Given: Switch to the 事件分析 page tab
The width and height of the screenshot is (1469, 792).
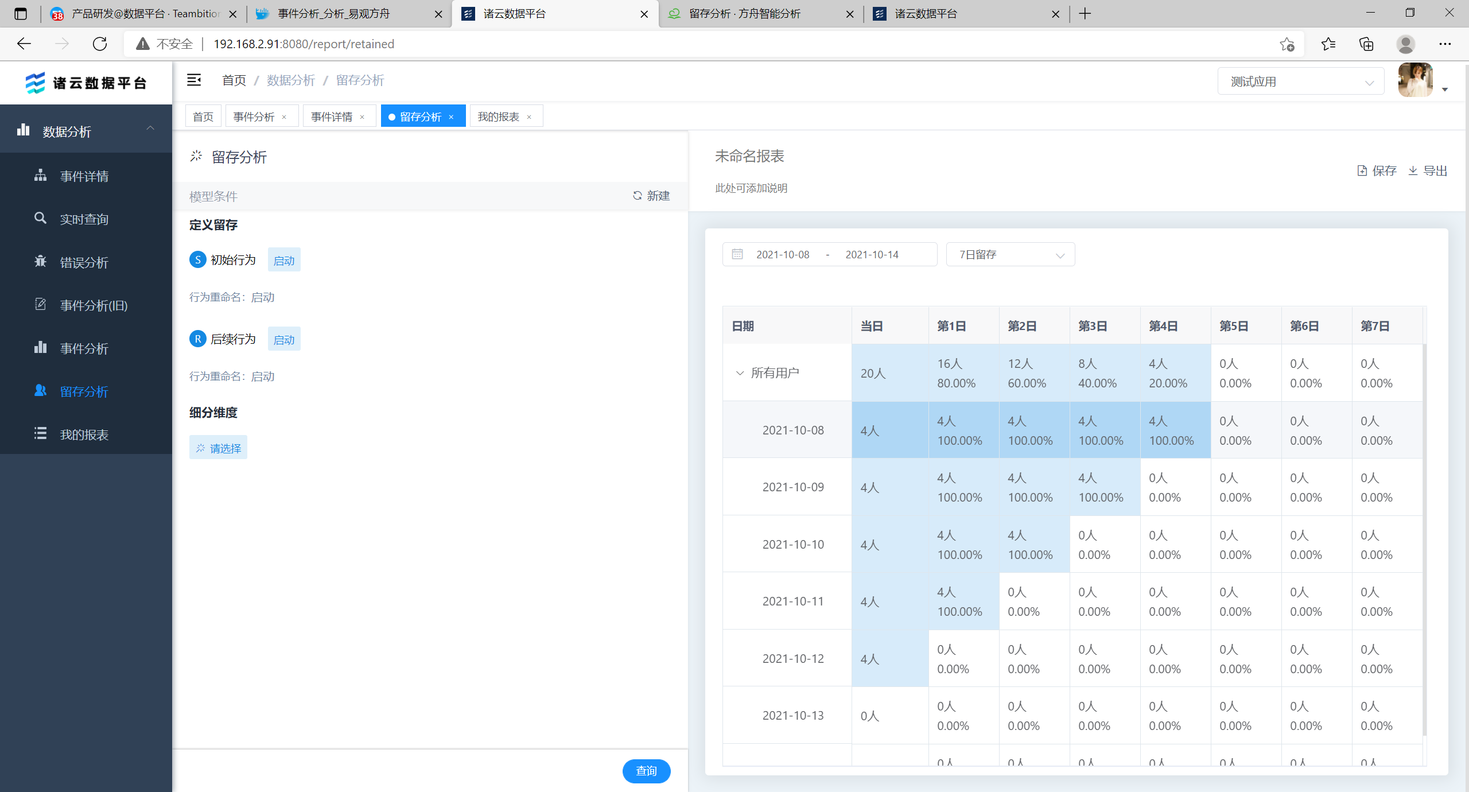Looking at the screenshot, I should (254, 117).
